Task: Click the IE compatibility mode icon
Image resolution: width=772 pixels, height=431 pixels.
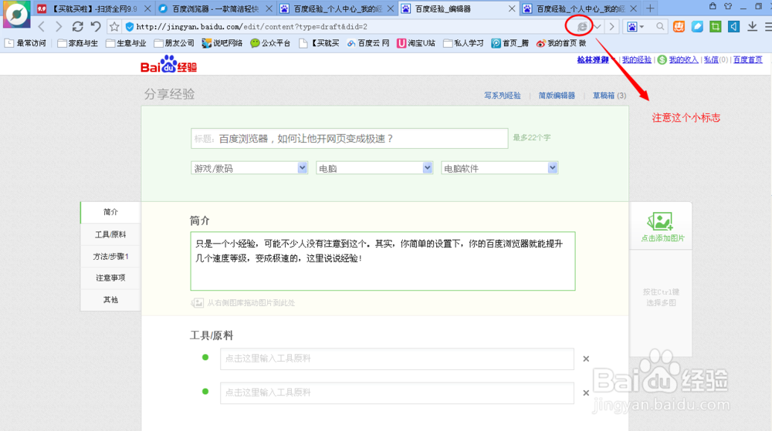Action: pyautogui.click(x=582, y=26)
